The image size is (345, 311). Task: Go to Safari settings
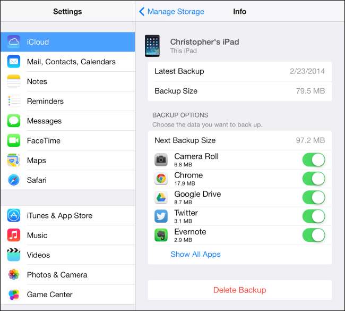tap(68, 180)
